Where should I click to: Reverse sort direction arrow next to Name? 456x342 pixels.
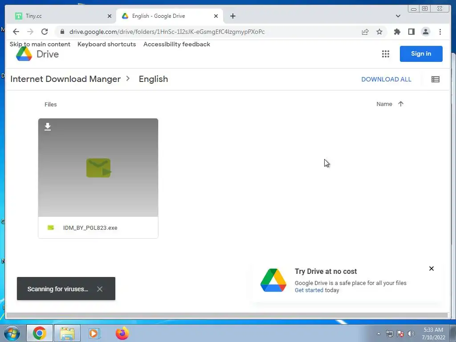coord(401,104)
